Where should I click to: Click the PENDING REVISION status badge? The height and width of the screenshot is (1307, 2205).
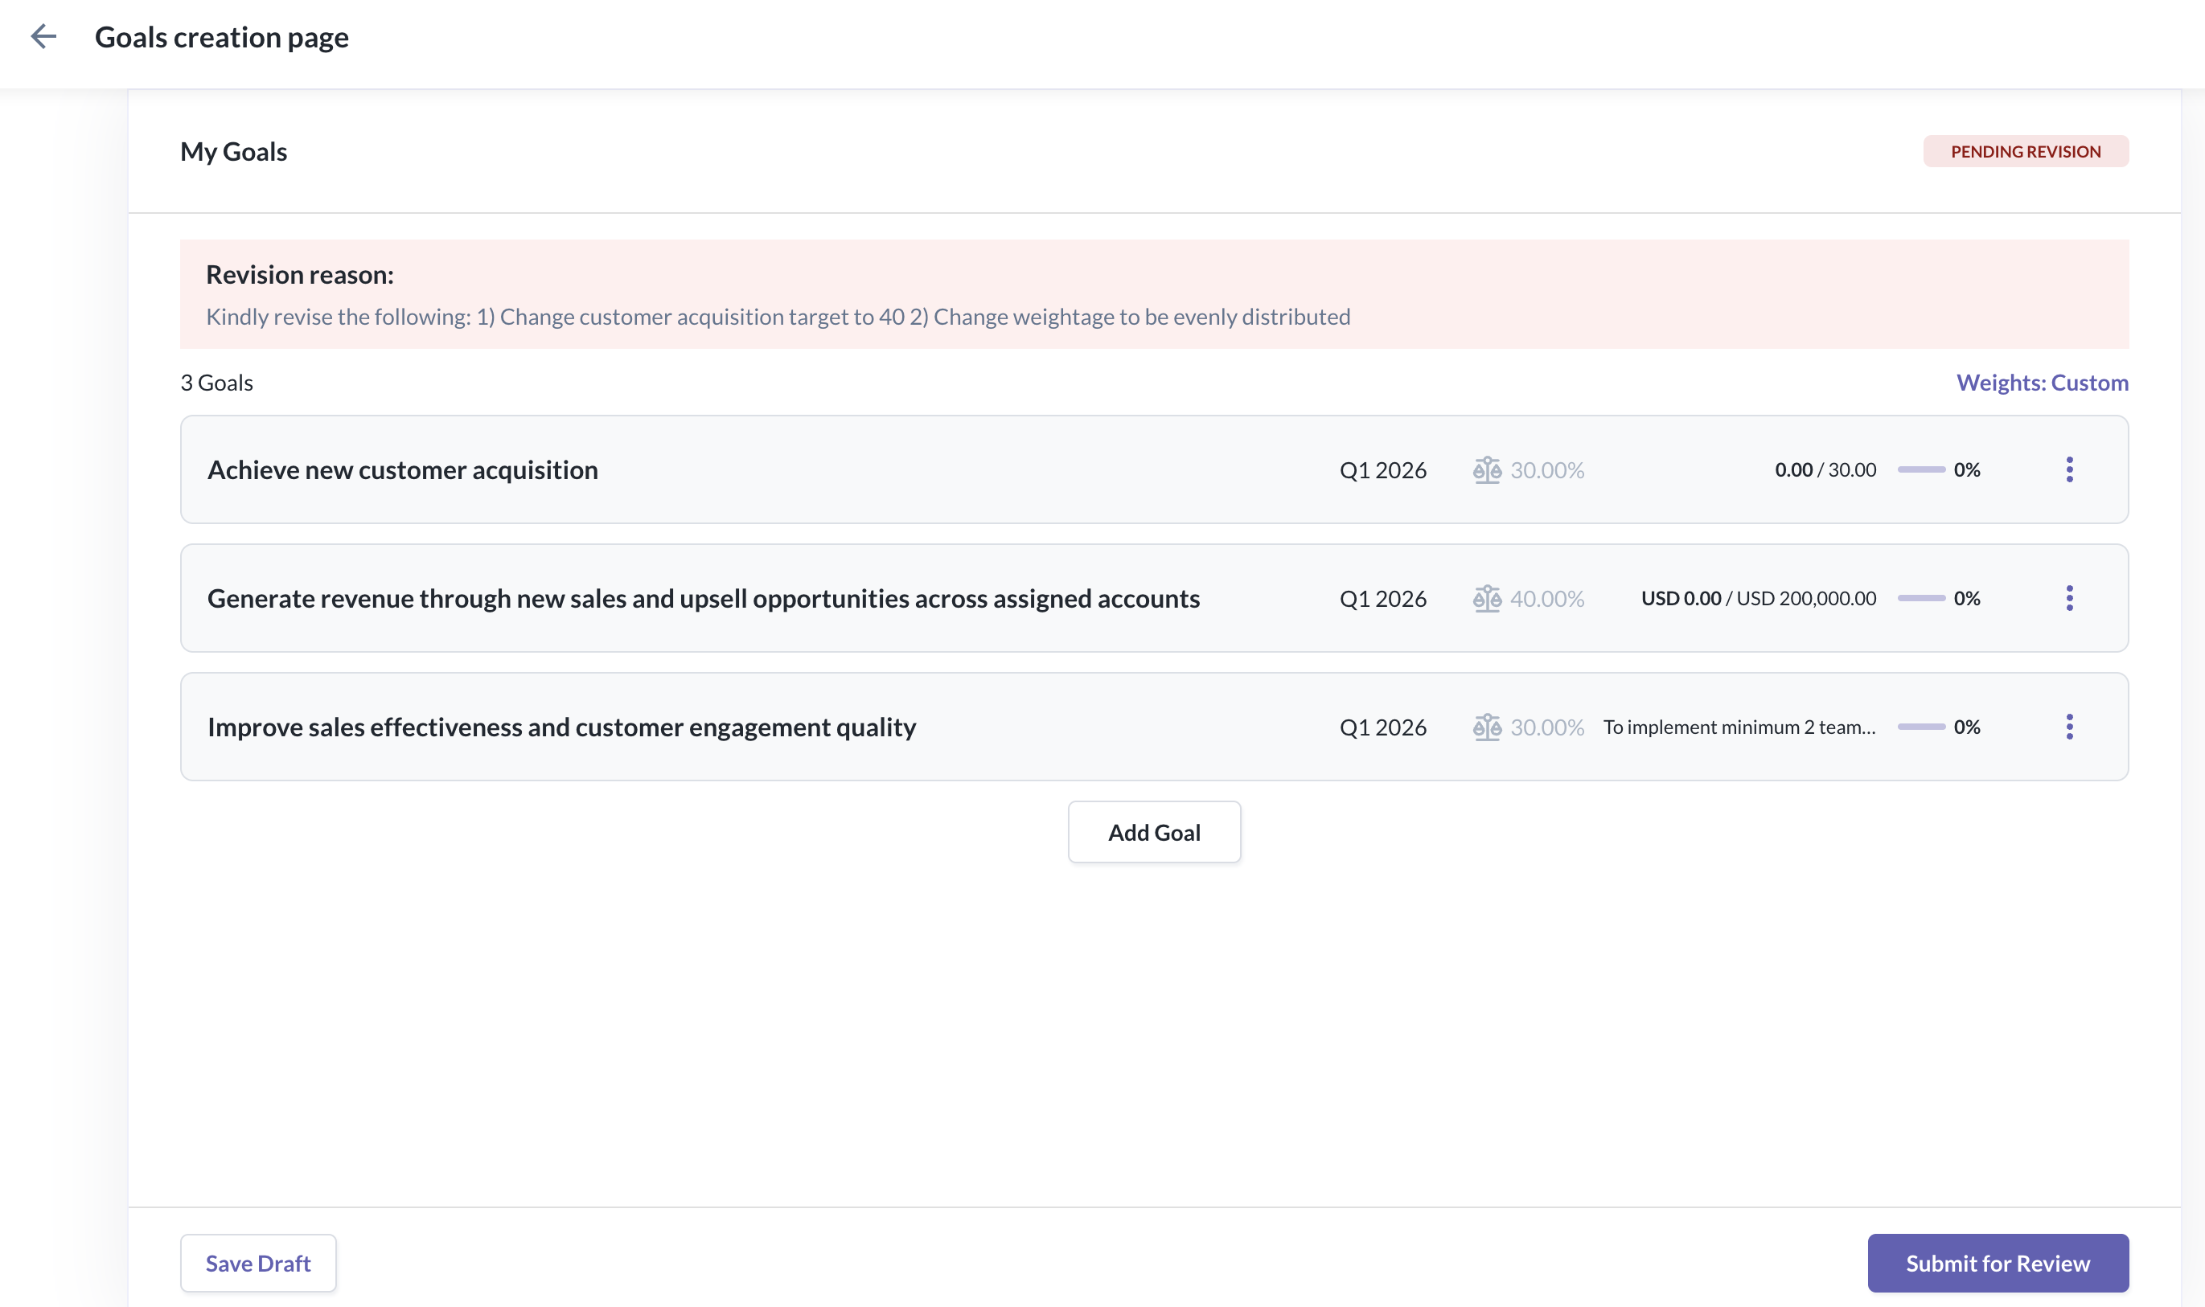[x=2024, y=151]
